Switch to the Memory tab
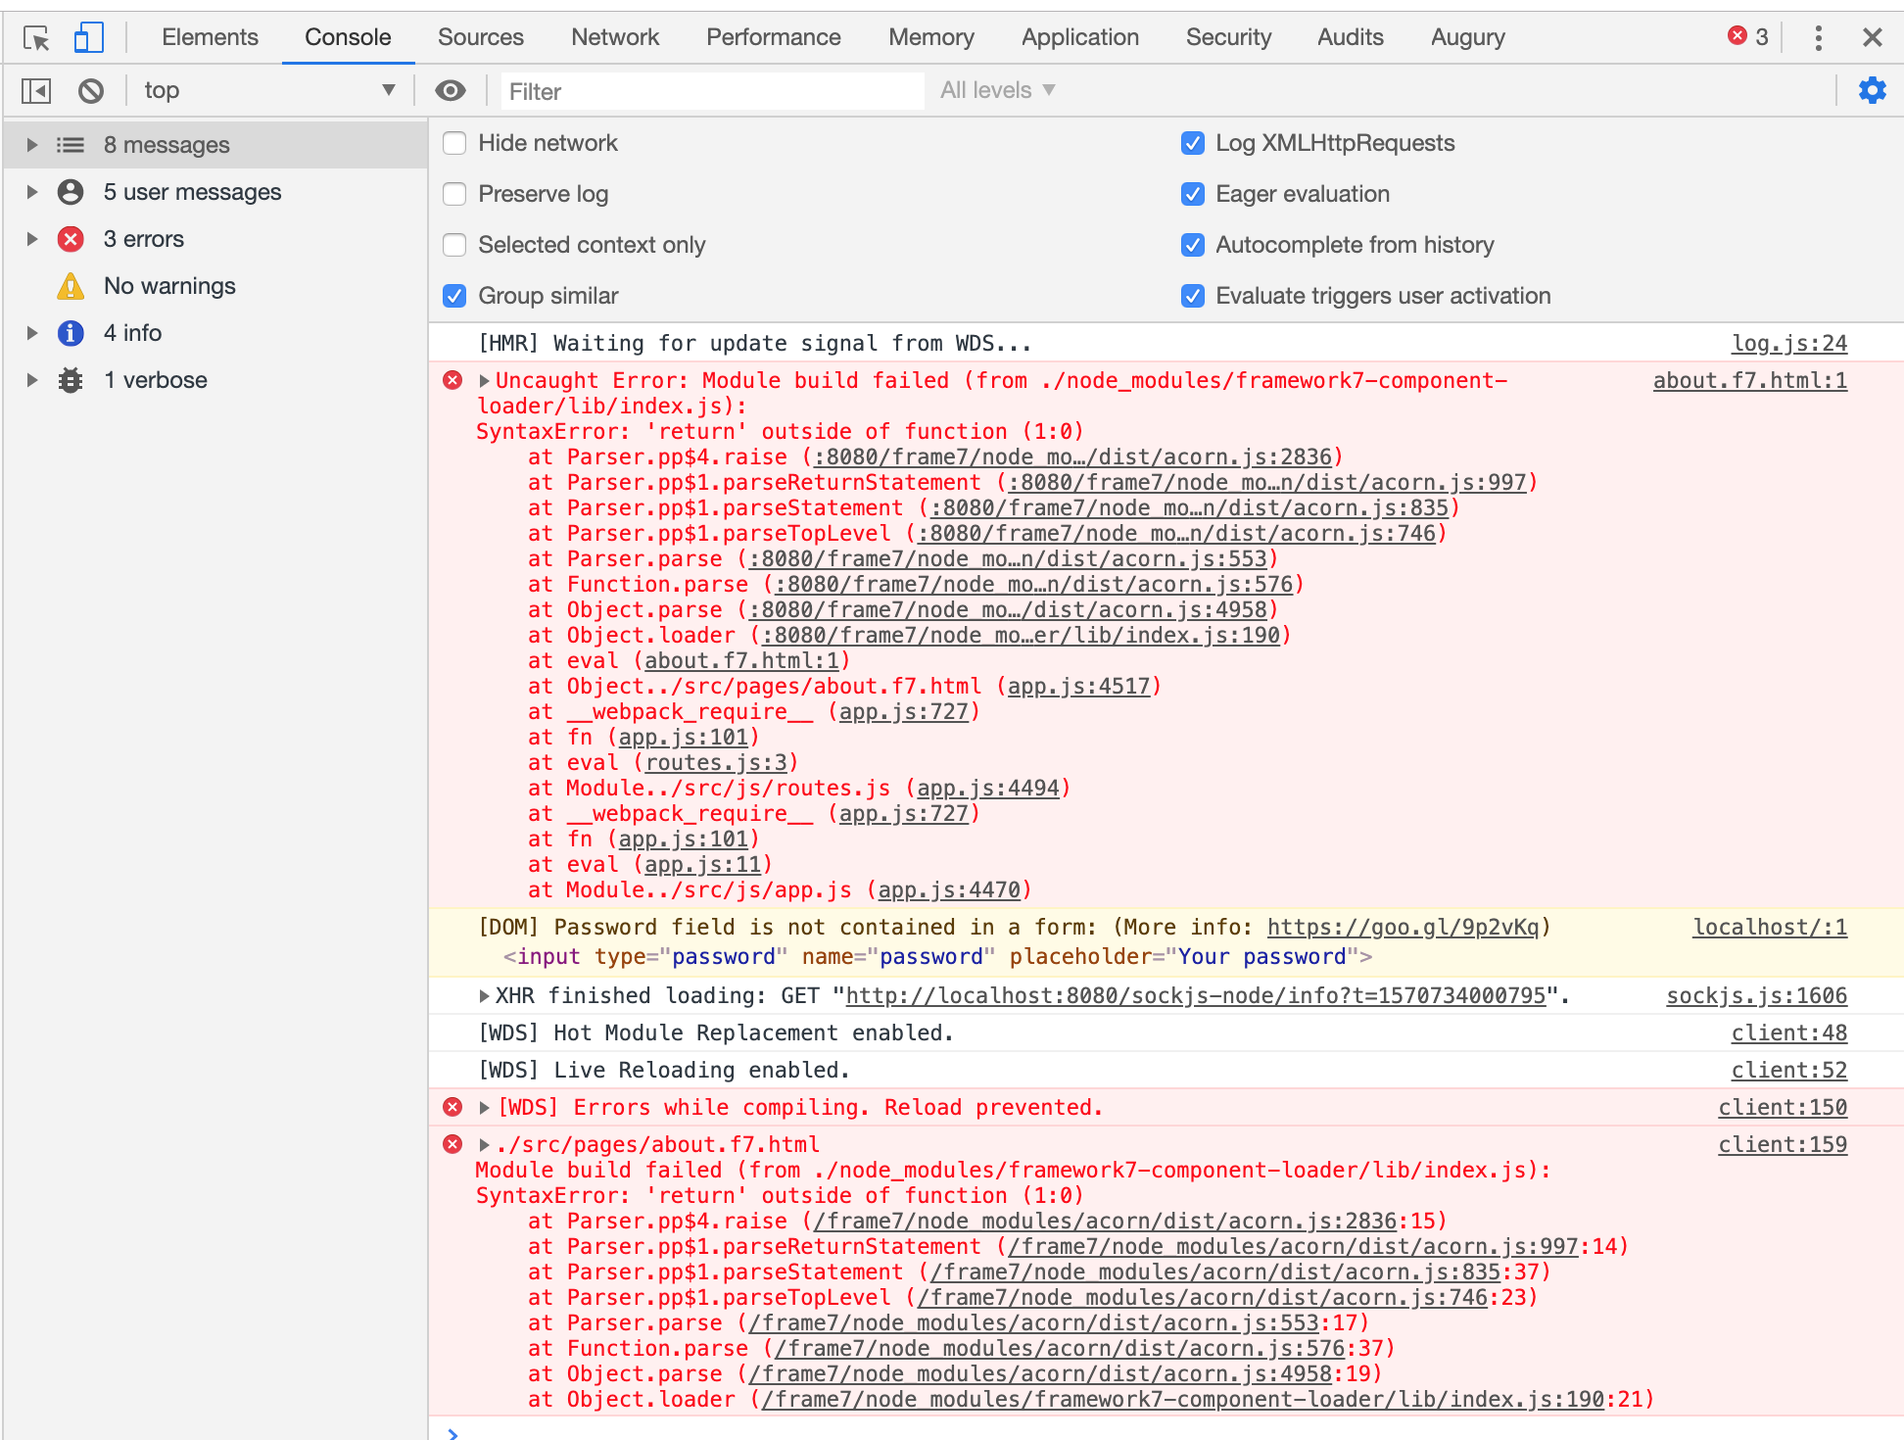Image resolution: width=1904 pixels, height=1440 pixels. pyautogui.click(x=931, y=37)
